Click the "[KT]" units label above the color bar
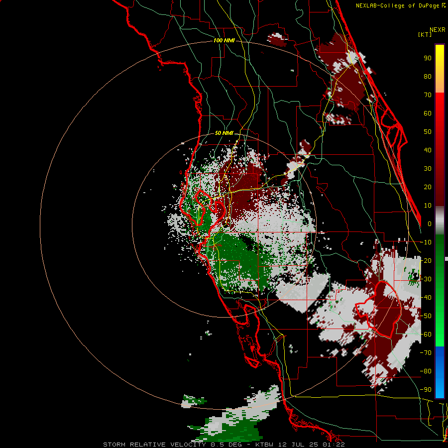Viewport: 448px width, 448px height. coord(425,34)
